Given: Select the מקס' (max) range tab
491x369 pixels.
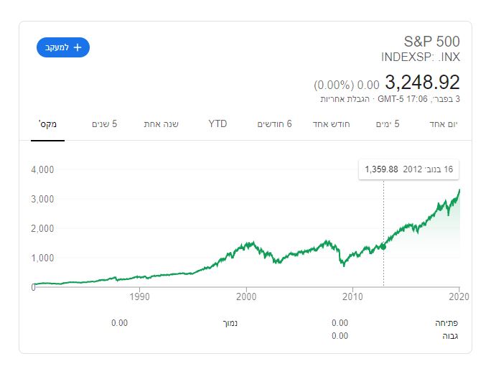Looking at the screenshot, I should click(x=48, y=124).
